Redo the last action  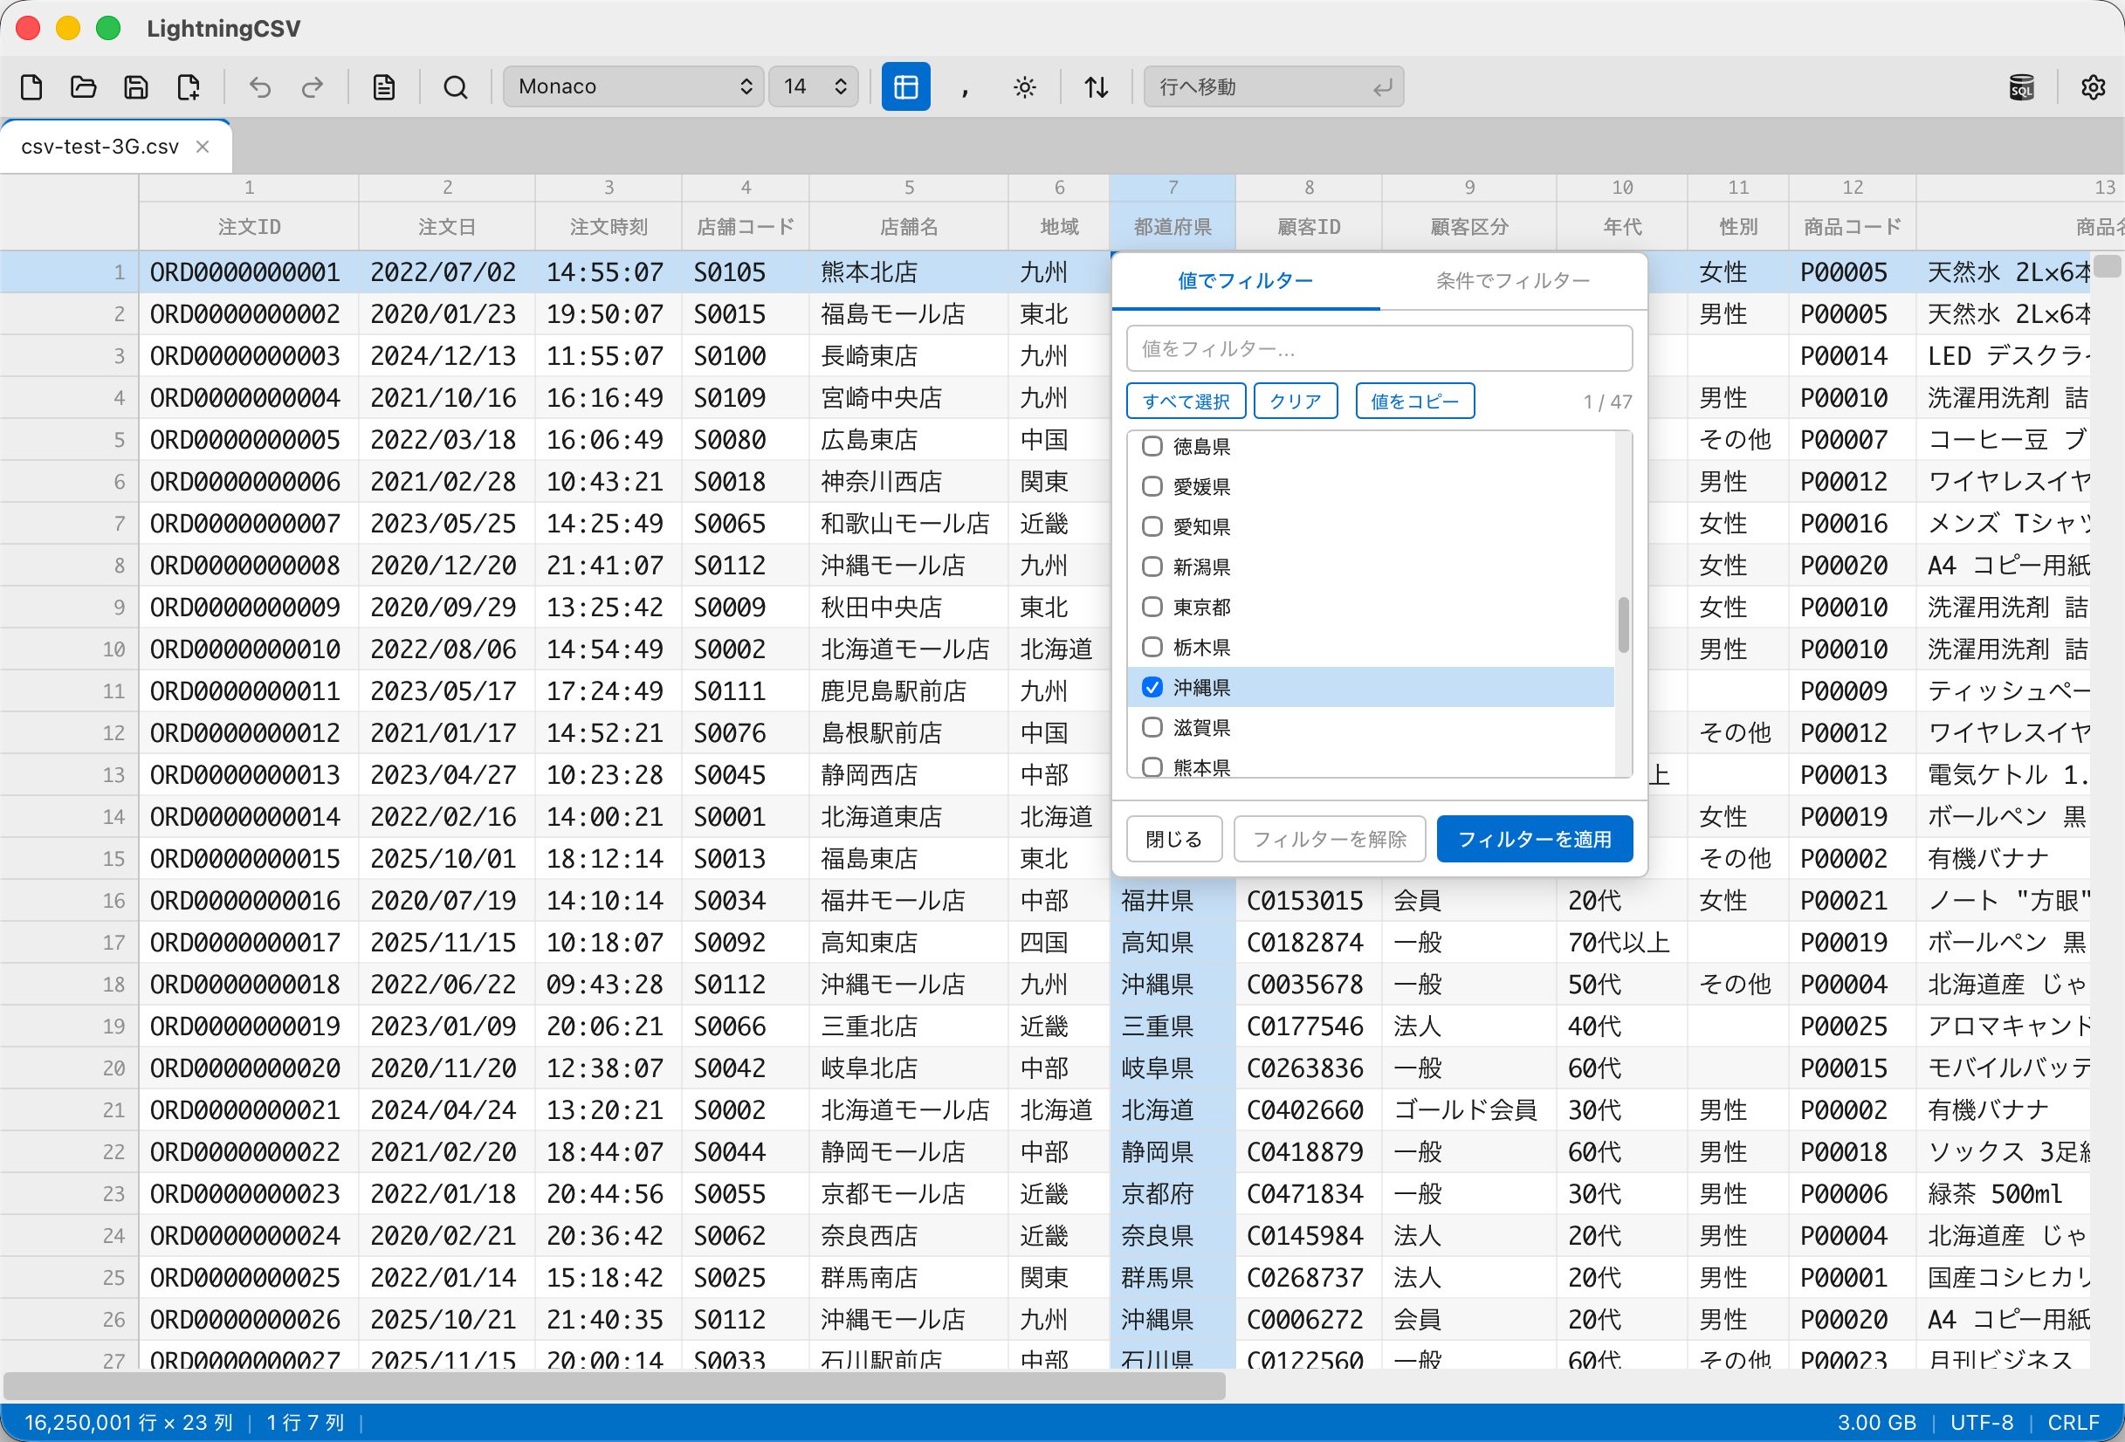[313, 87]
